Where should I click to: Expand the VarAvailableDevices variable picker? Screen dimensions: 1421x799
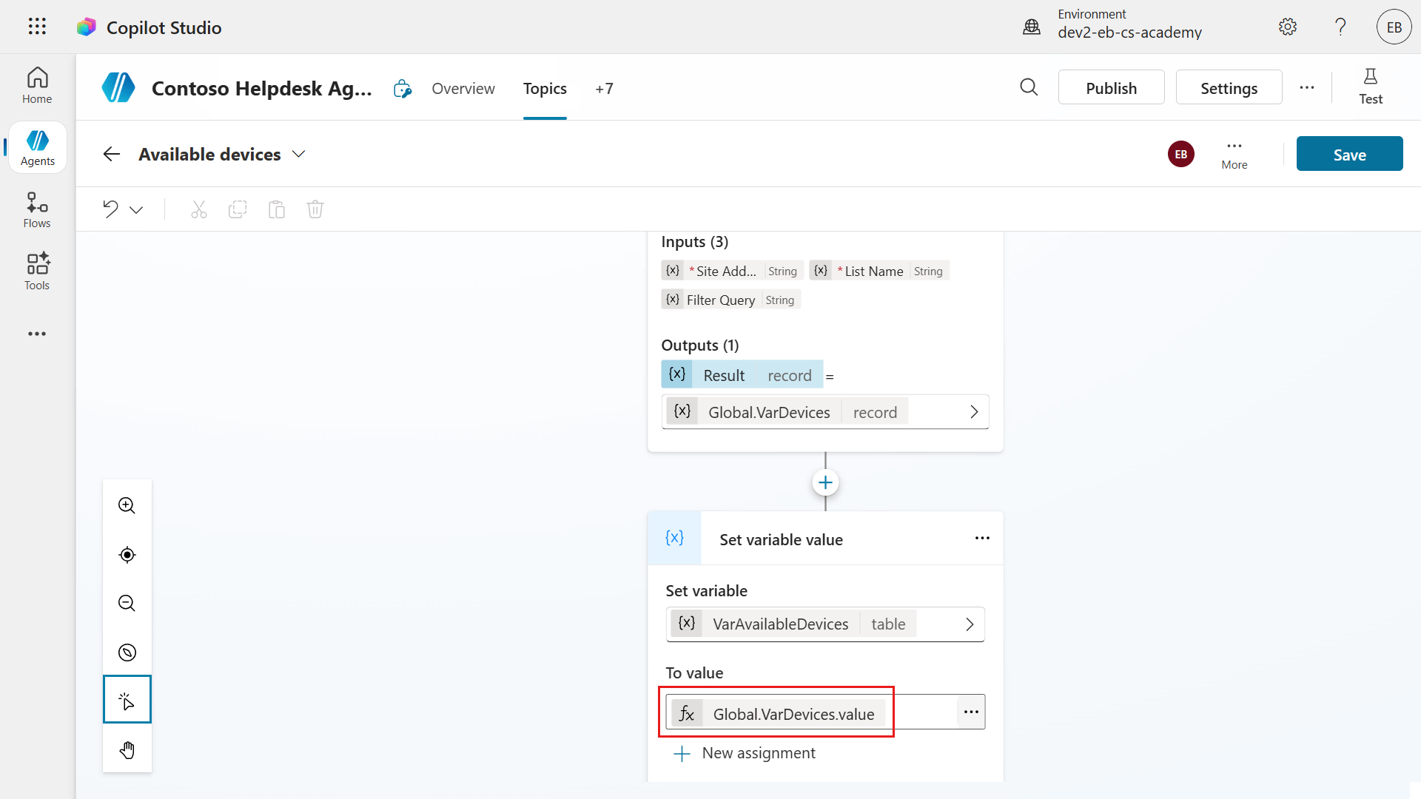pos(970,624)
